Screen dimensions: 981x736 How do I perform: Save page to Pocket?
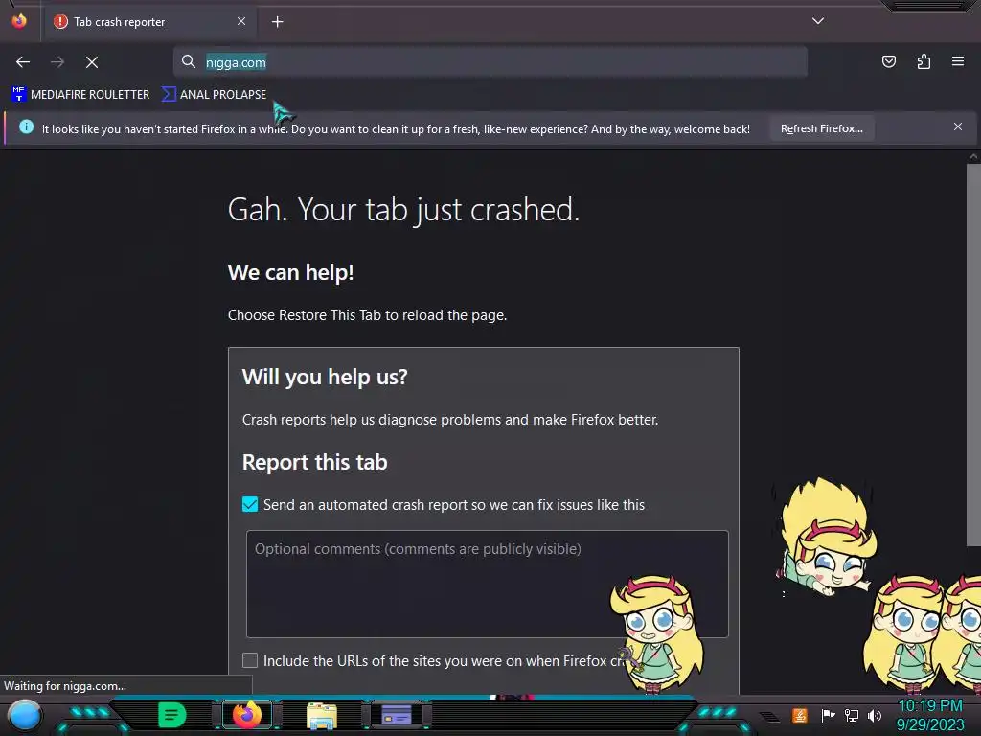(x=888, y=61)
